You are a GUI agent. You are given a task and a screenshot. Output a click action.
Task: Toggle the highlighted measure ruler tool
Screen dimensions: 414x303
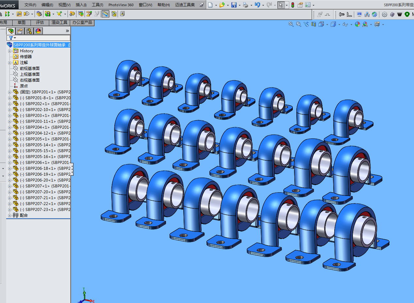[x=105, y=14]
